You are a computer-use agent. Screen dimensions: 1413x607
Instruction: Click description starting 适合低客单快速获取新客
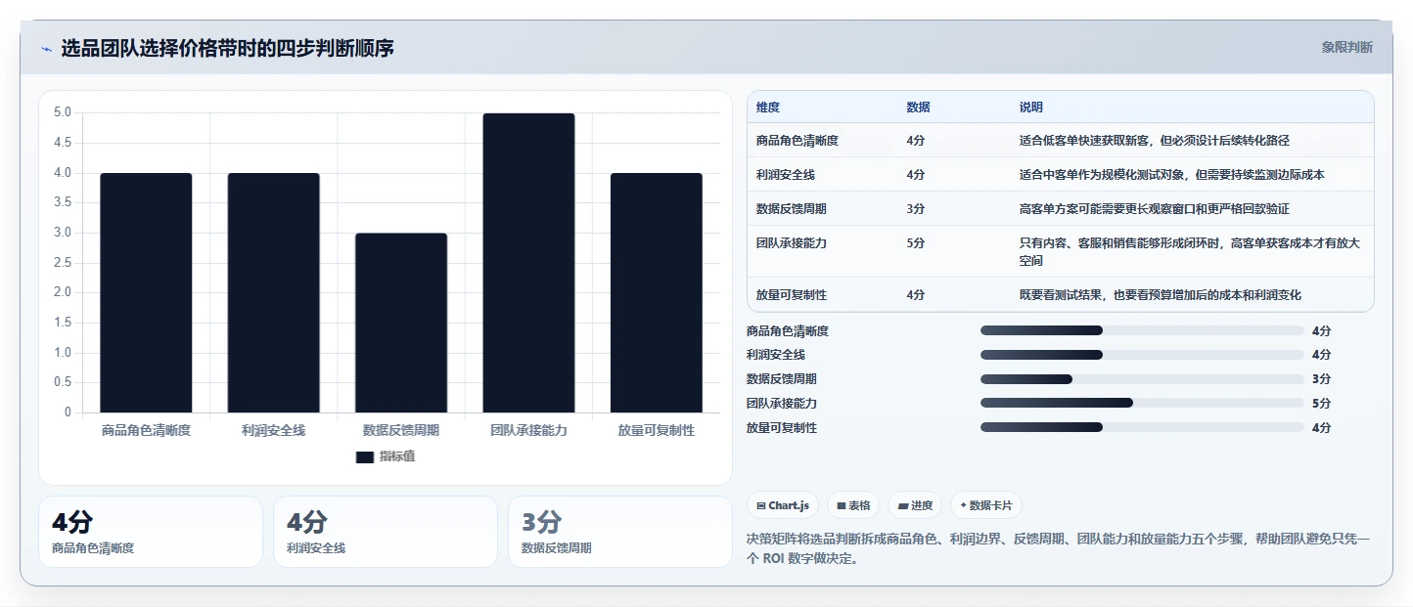(1155, 141)
